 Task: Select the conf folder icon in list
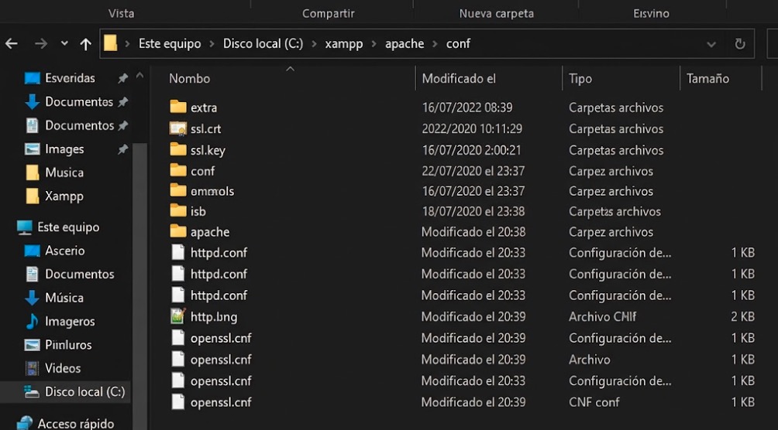pyautogui.click(x=178, y=171)
